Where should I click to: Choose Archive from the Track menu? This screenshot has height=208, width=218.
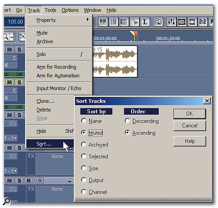coord(59,41)
